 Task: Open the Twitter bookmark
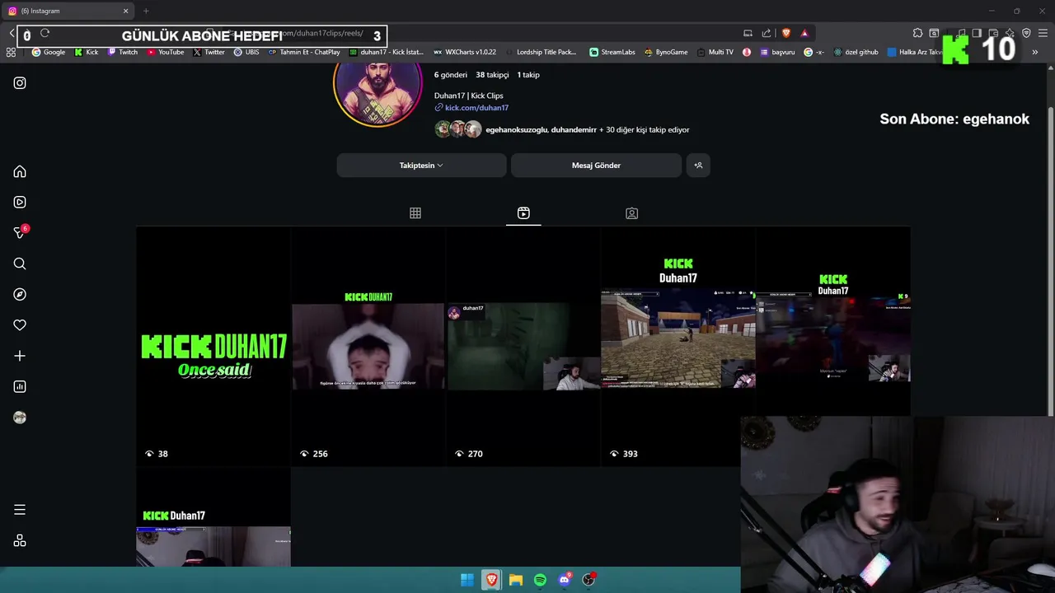click(x=209, y=52)
